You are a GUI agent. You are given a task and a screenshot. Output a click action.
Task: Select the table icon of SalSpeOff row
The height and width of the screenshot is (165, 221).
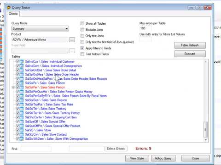pyautogui.click(x=22, y=121)
